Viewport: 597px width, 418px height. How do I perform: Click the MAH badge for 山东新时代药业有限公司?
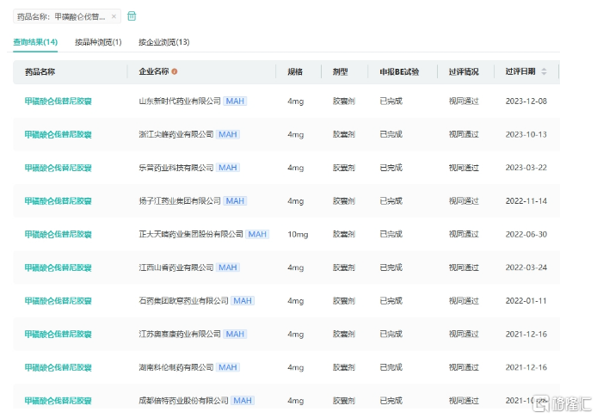(x=235, y=101)
